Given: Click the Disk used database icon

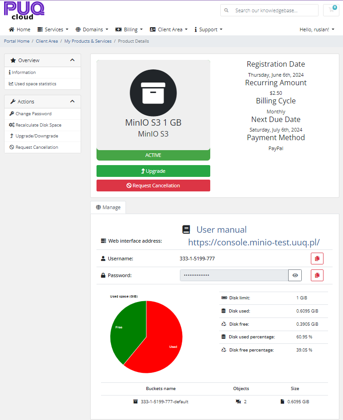Looking at the screenshot, I should (224, 311).
